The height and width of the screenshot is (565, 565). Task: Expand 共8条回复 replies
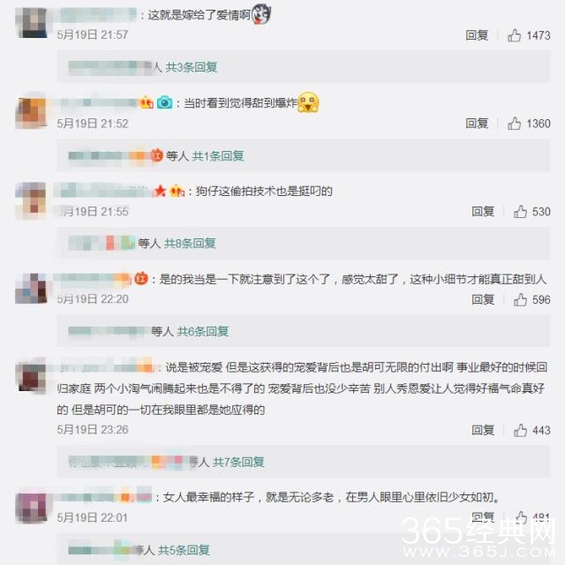click(190, 244)
